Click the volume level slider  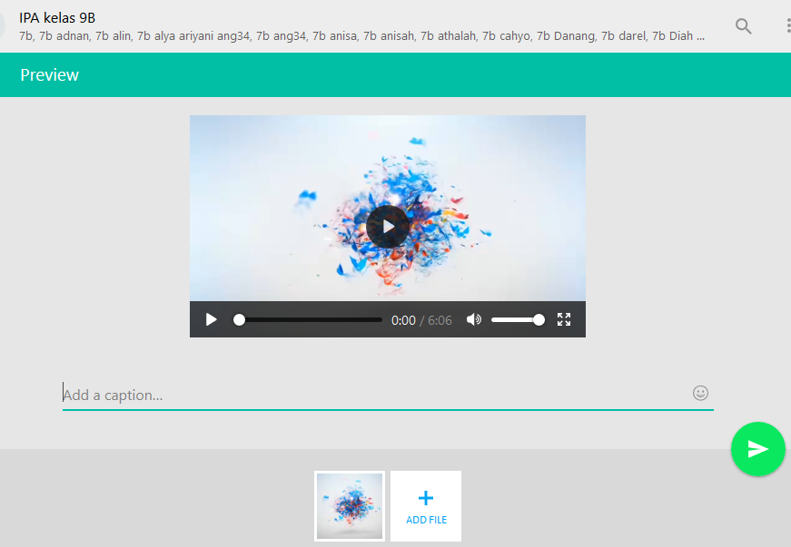518,320
